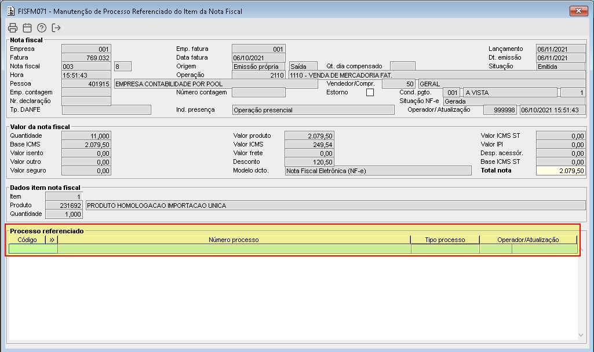The image size is (594, 352).
Task: Click the Fatura field 769.032
Action: [86, 57]
